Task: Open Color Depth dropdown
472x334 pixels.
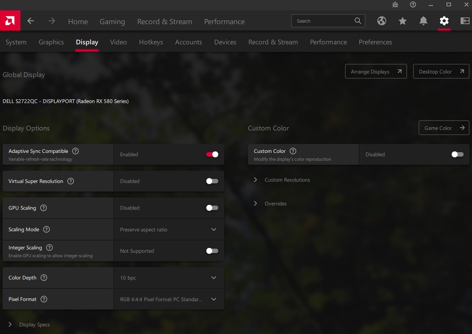Action: click(x=169, y=278)
